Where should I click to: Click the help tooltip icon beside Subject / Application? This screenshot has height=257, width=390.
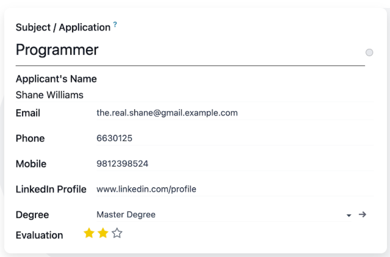tap(115, 25)
